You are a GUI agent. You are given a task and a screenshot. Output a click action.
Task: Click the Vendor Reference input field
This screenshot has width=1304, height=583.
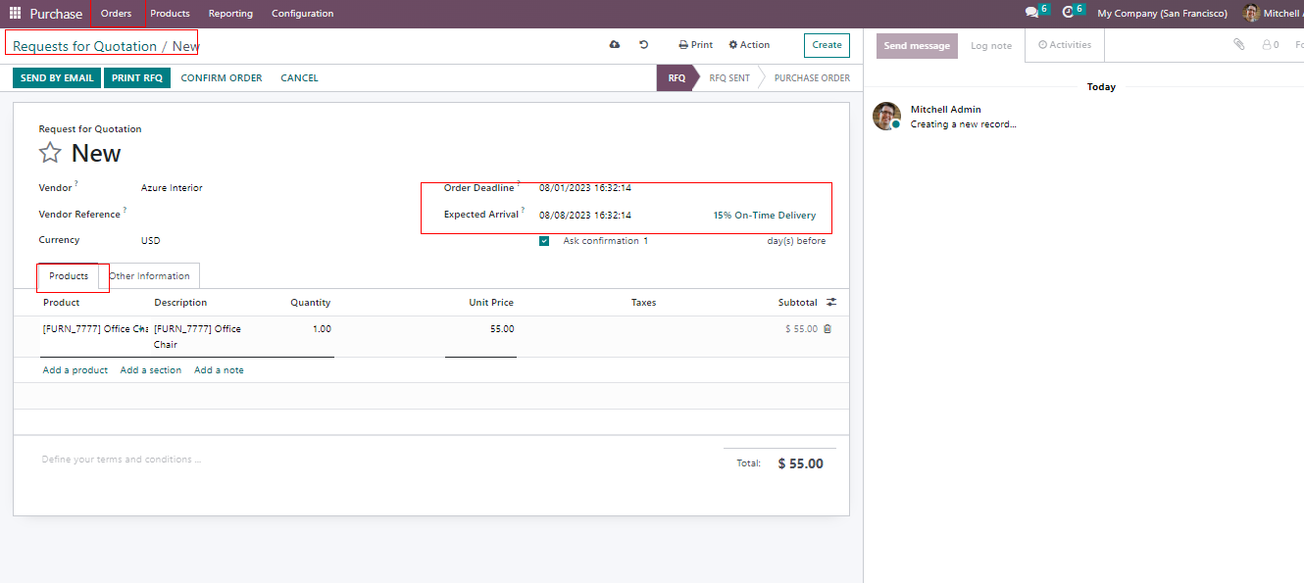click(265, 215)
